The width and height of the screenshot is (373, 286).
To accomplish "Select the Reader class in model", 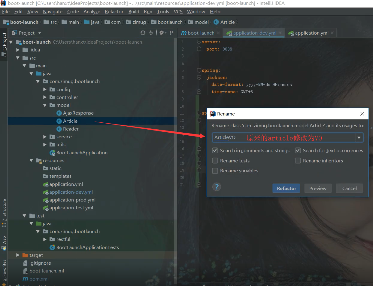I will click(71, 129).
